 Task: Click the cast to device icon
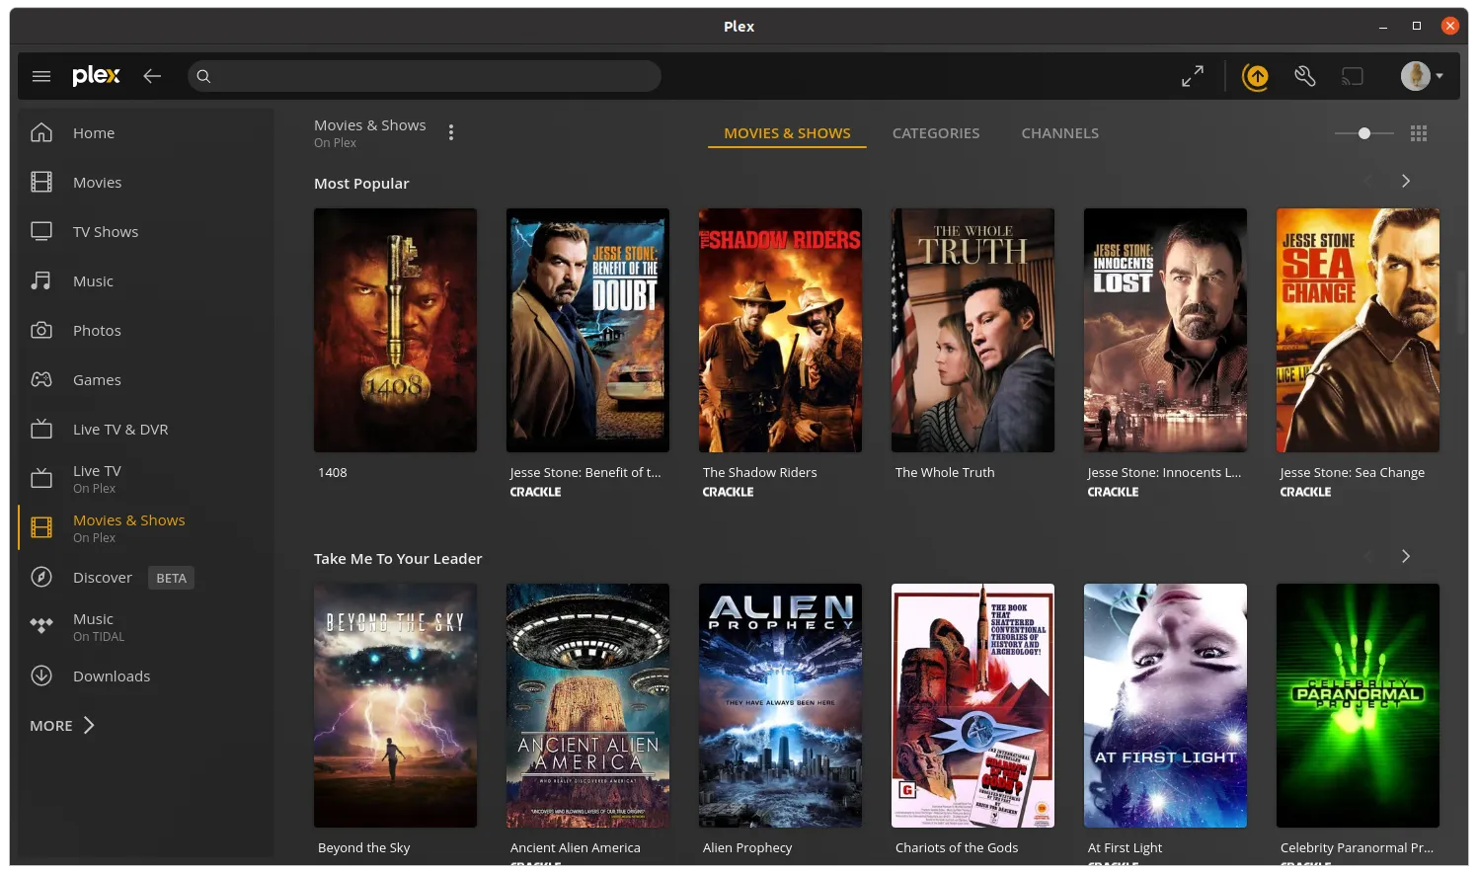pyautogui.click(x=1352, y=76)
